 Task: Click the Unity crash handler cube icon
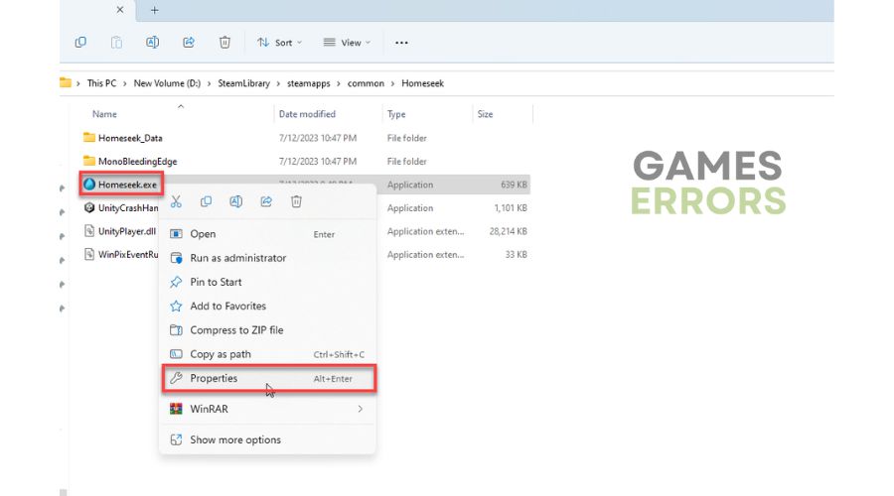pos(89,208)
